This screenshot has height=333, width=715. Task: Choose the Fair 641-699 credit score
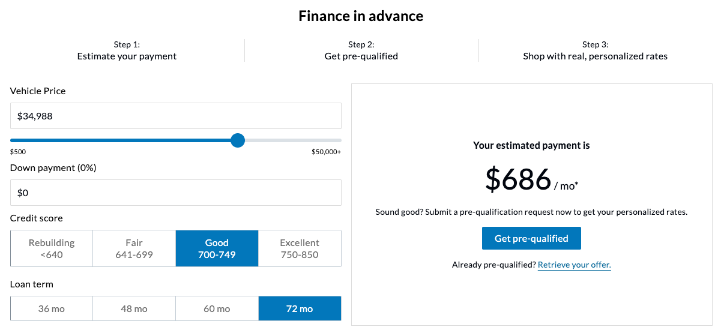134,248
